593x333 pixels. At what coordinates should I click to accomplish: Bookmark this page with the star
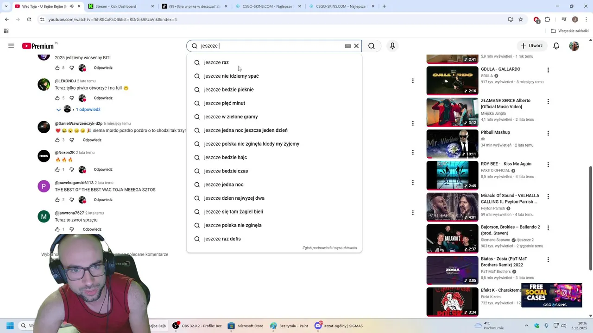pyautogui.click(x=521, y=19)
